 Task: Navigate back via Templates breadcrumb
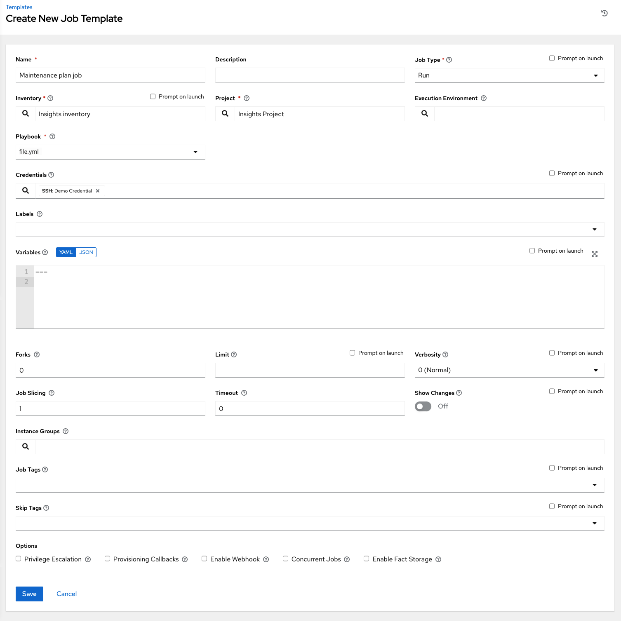tap(19, 7)
